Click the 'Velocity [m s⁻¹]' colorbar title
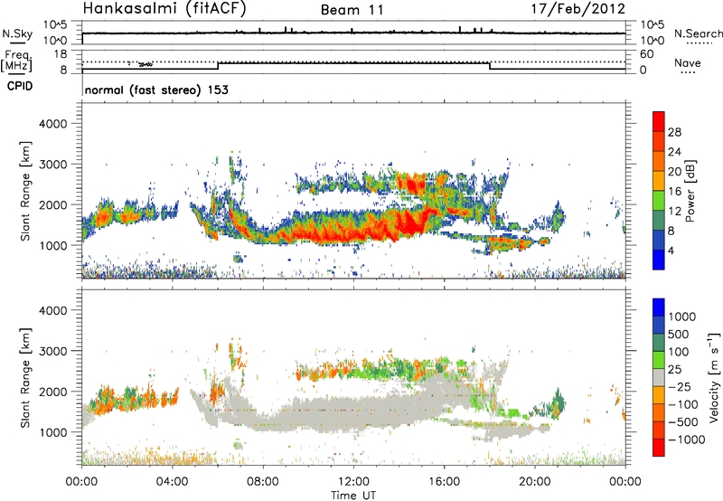The width and height of the screenshot is (723, 501). (x=714, y=377)
